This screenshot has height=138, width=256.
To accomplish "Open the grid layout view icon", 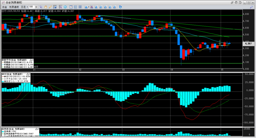I will (x=80, y=7).
